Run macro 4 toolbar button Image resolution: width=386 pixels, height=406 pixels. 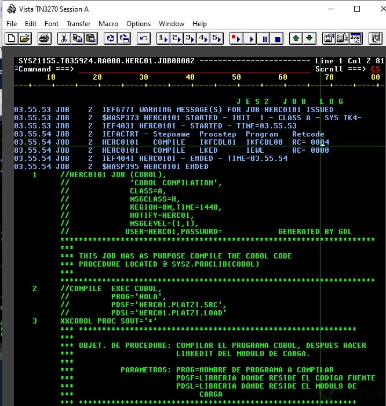coord(203,38)
